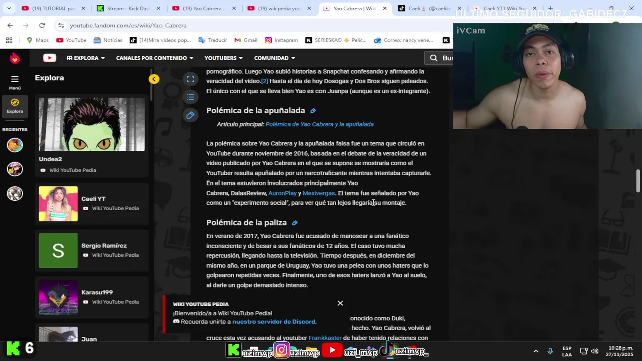The image size is (642, 361).
Task: Dismiss the Wiki YouTube Pedia welcome notice
Action: (x=340, y=303)
